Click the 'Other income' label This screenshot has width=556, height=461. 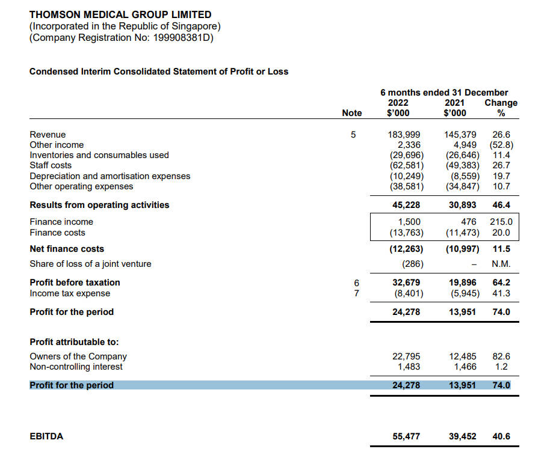pos(57,145)
